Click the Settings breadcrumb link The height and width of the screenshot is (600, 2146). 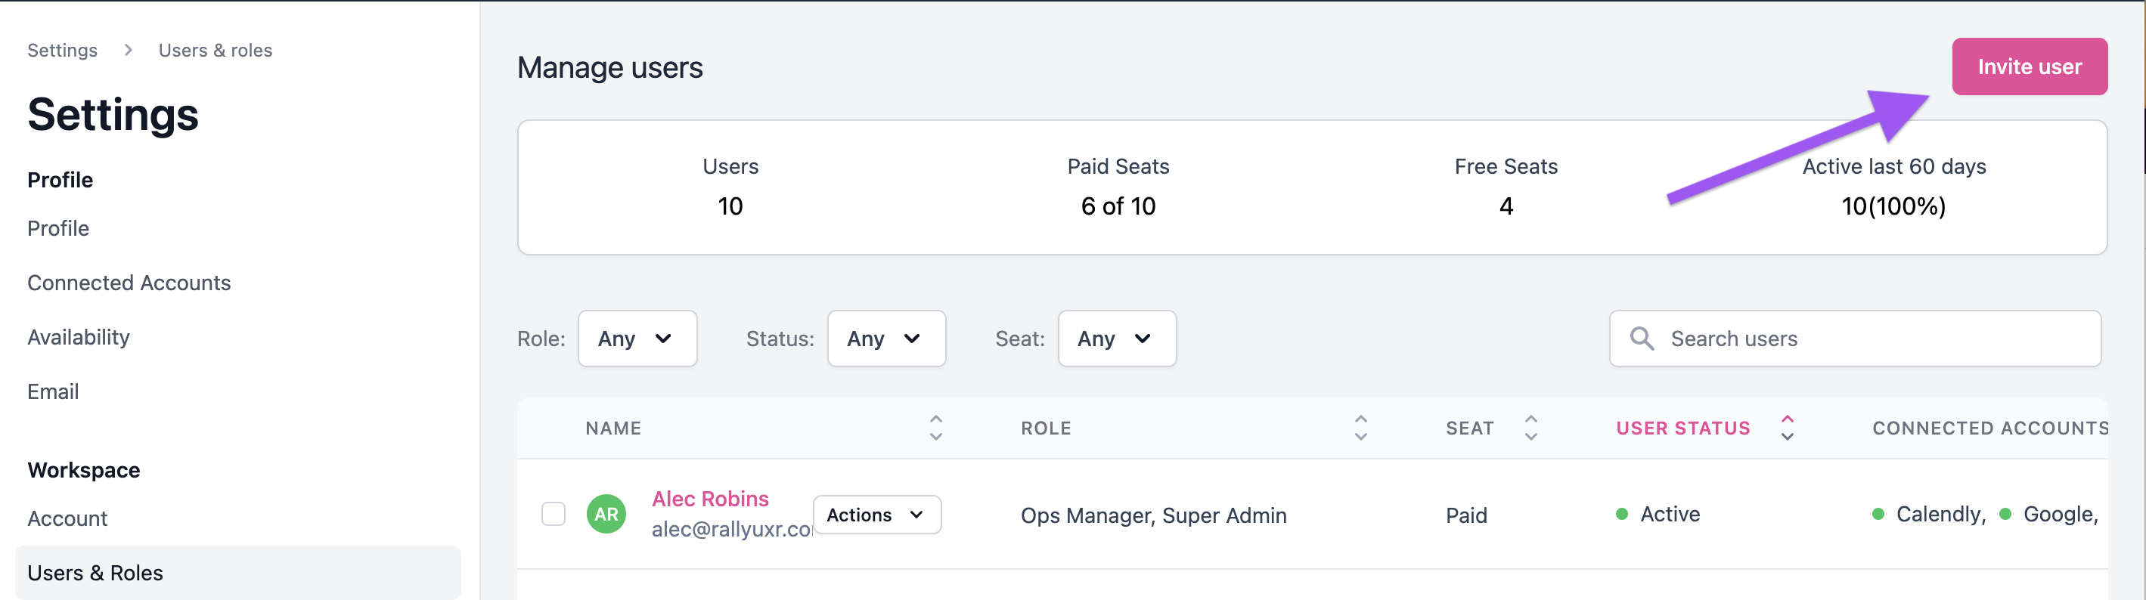click(x=63, y=50)
